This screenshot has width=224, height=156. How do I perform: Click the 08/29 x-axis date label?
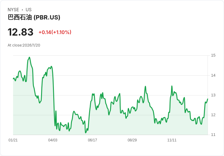[x=132, y=140]
